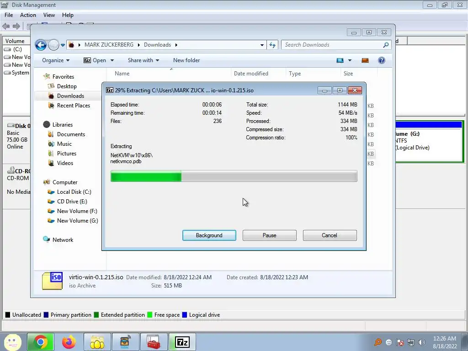Click the virtio-win iso file icon in details pane
The height and width of the screenshot is (351, 468).
[52, 281]
